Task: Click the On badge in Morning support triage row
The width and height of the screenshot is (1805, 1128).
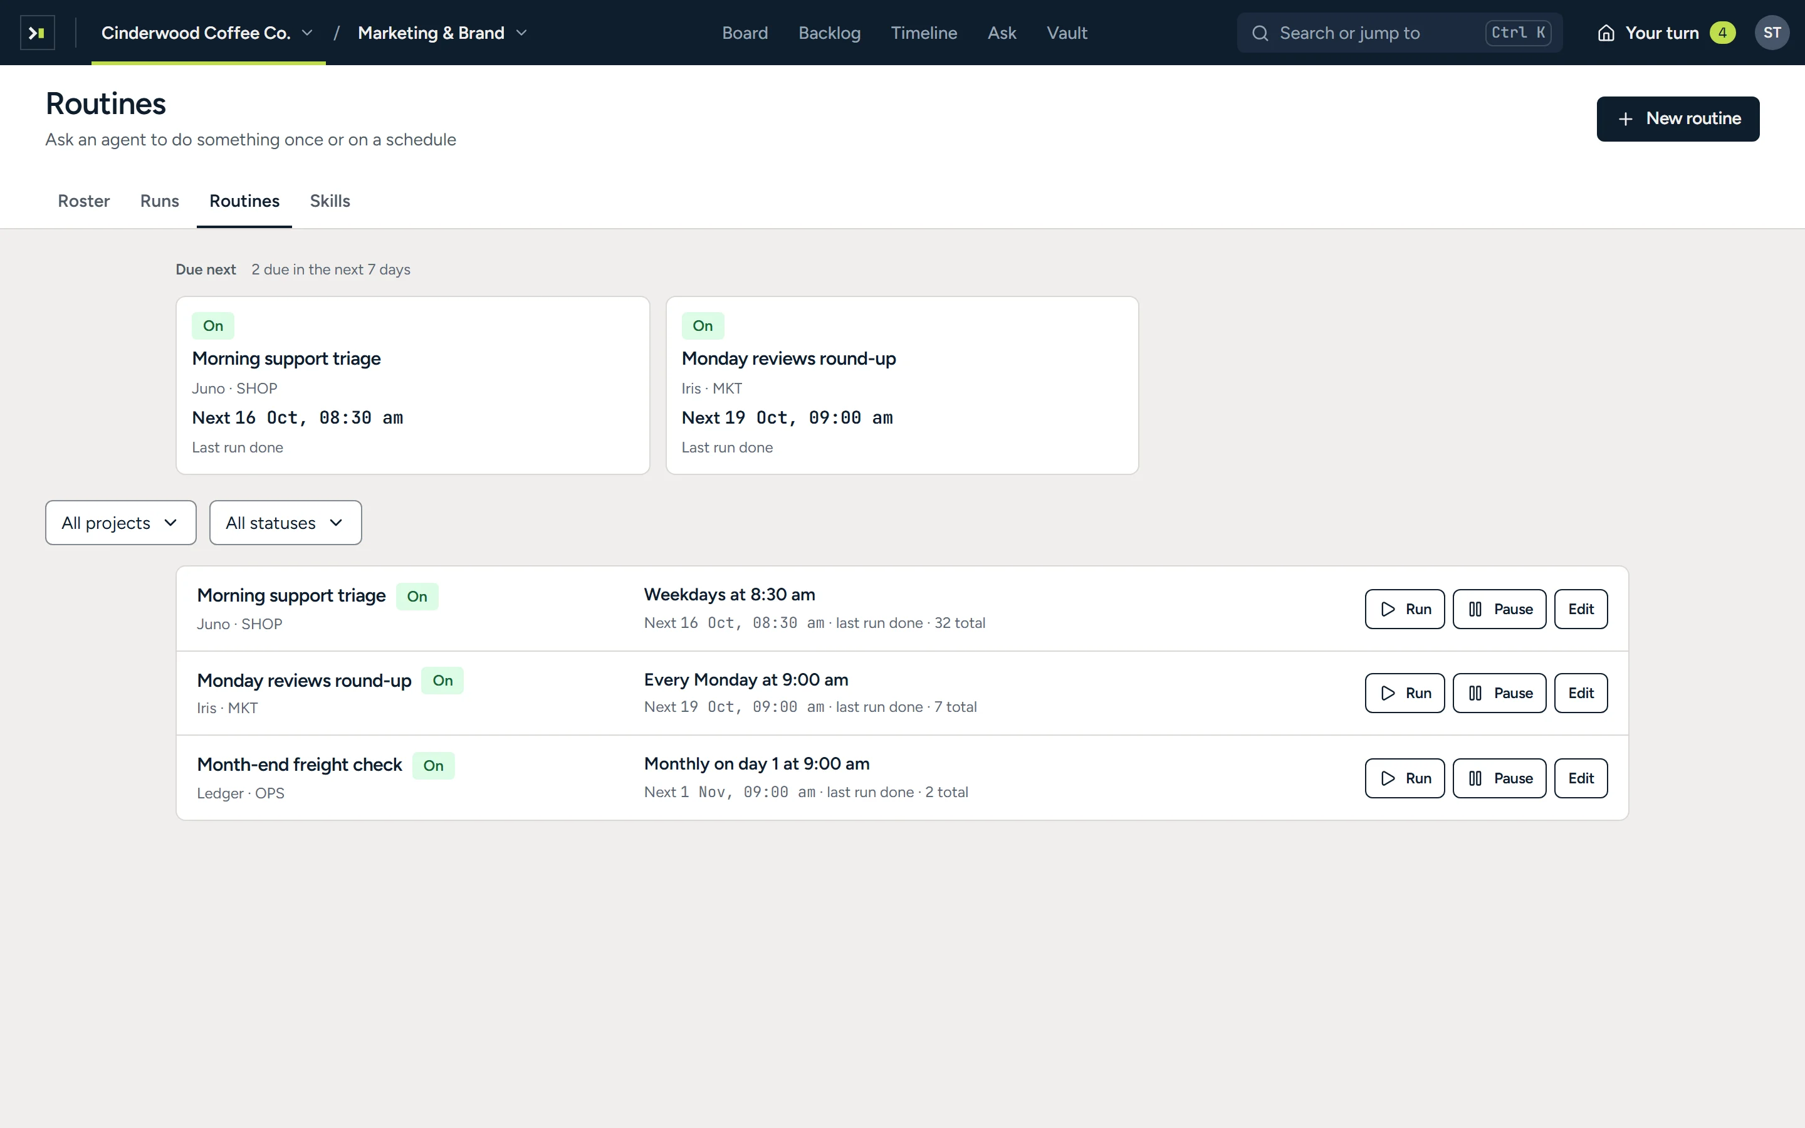Action: [417, 596]
